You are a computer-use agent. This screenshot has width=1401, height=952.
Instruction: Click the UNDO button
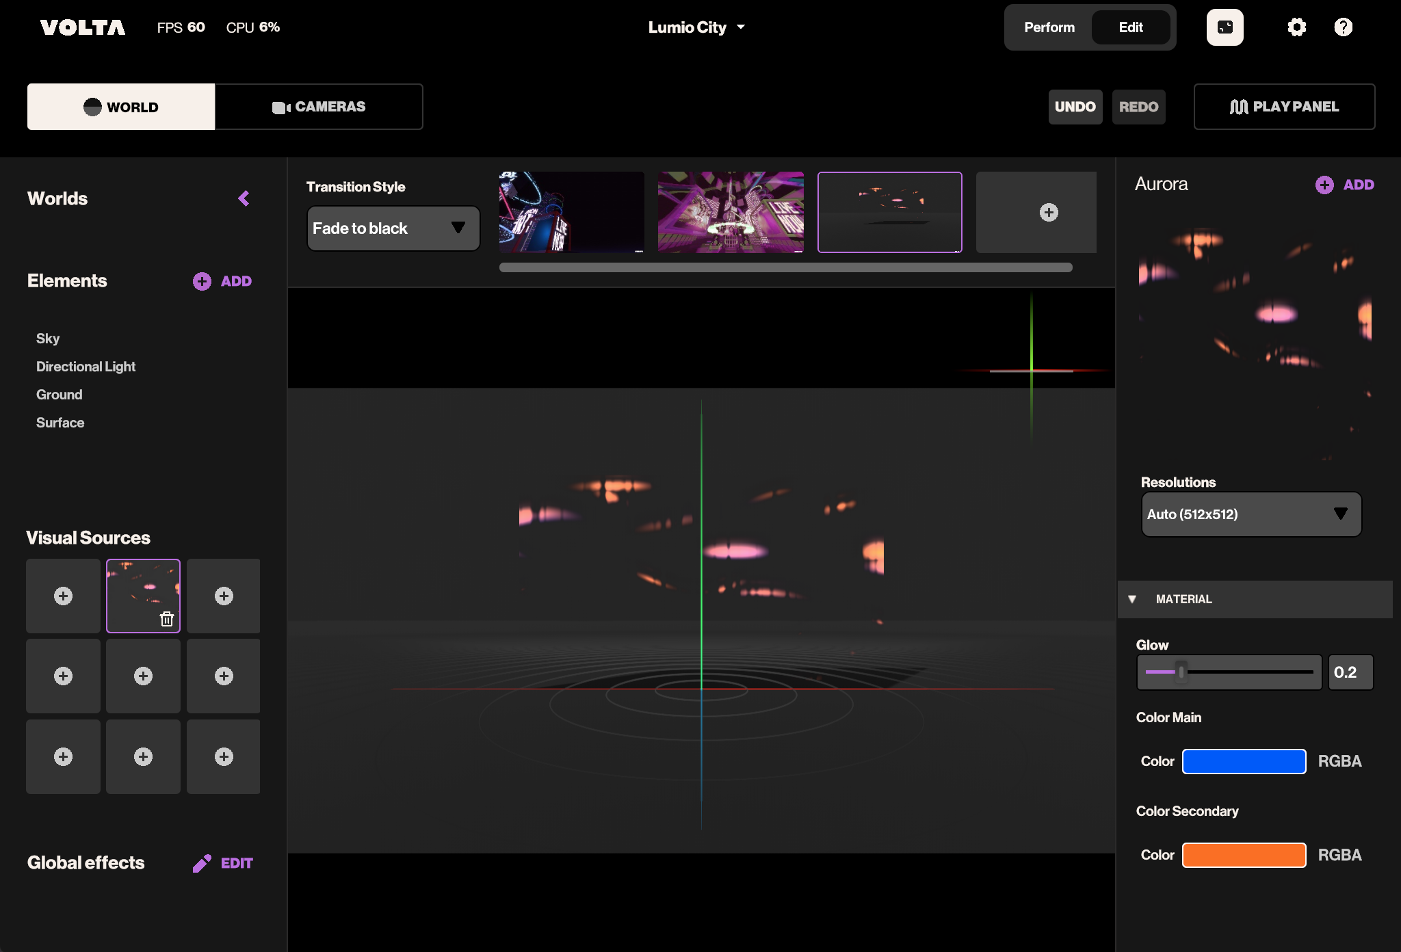pyautogui.click(x=1075, y=107)
